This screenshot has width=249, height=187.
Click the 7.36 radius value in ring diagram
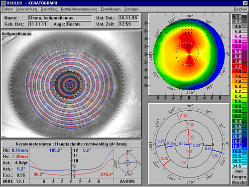[x=190, y=125]
